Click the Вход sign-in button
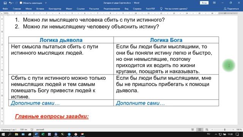 pos(204,3)
